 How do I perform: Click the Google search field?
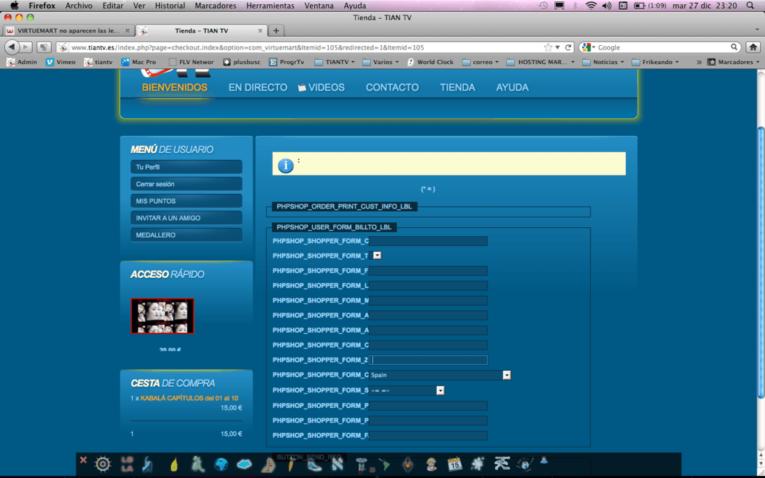point(662,47)
